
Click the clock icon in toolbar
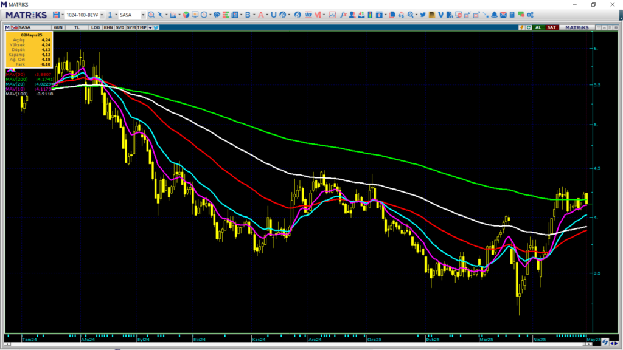[x=204, y=15]
